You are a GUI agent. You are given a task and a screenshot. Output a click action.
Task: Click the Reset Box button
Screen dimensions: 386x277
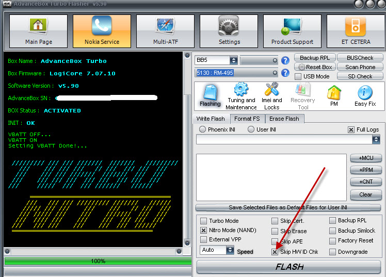point(315,67)
